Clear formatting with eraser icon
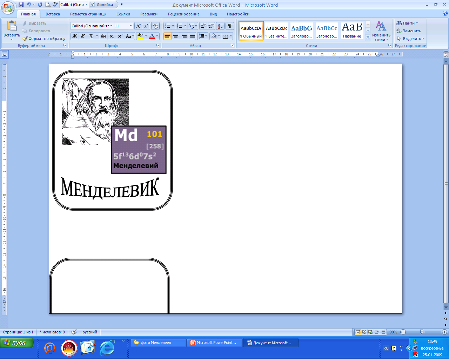Screen dimensions: 449x359 pos(156,26)
